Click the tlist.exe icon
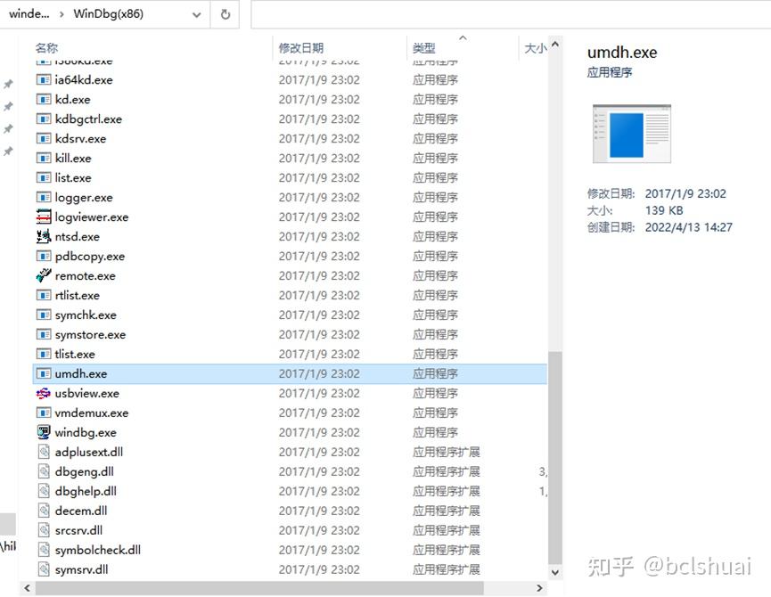The height and width of the screenshot is (597, 771). (x=44, y=354)
